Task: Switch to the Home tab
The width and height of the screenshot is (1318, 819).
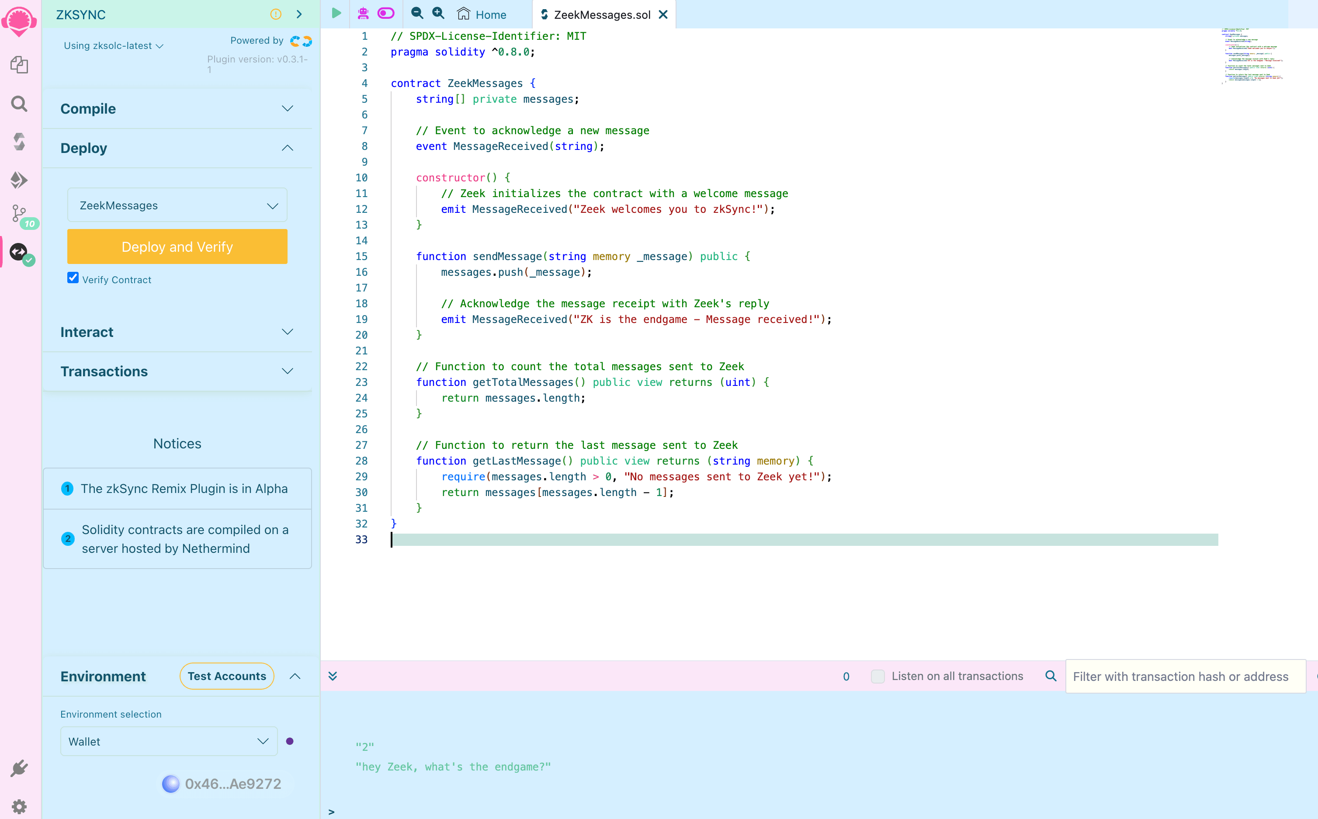Action: [482, 14]
